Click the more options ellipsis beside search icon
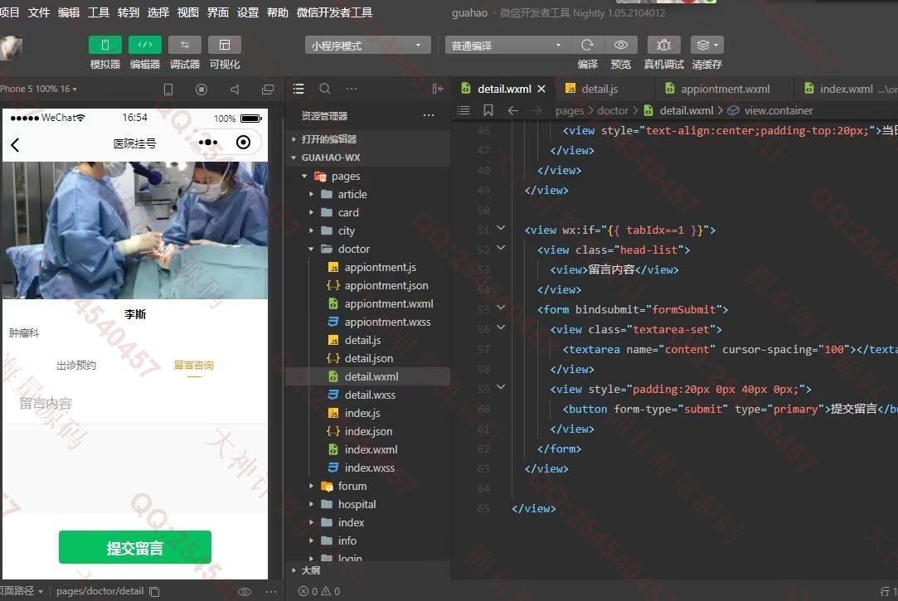 pyautogui.click(x=352, y=89)
